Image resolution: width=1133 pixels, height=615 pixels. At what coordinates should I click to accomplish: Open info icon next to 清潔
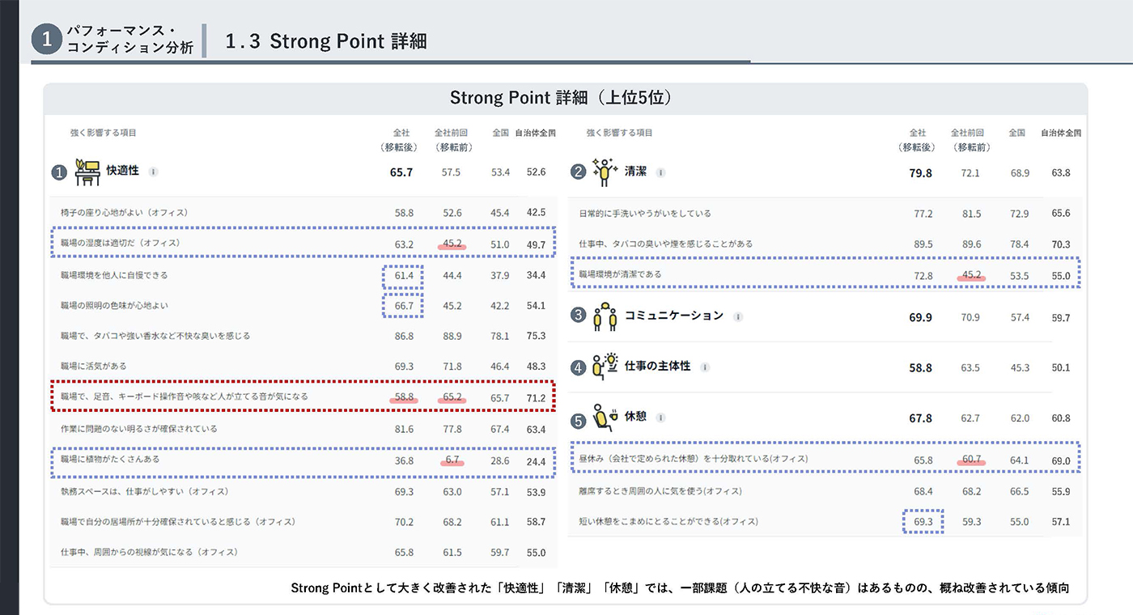[x=660, y=172]
